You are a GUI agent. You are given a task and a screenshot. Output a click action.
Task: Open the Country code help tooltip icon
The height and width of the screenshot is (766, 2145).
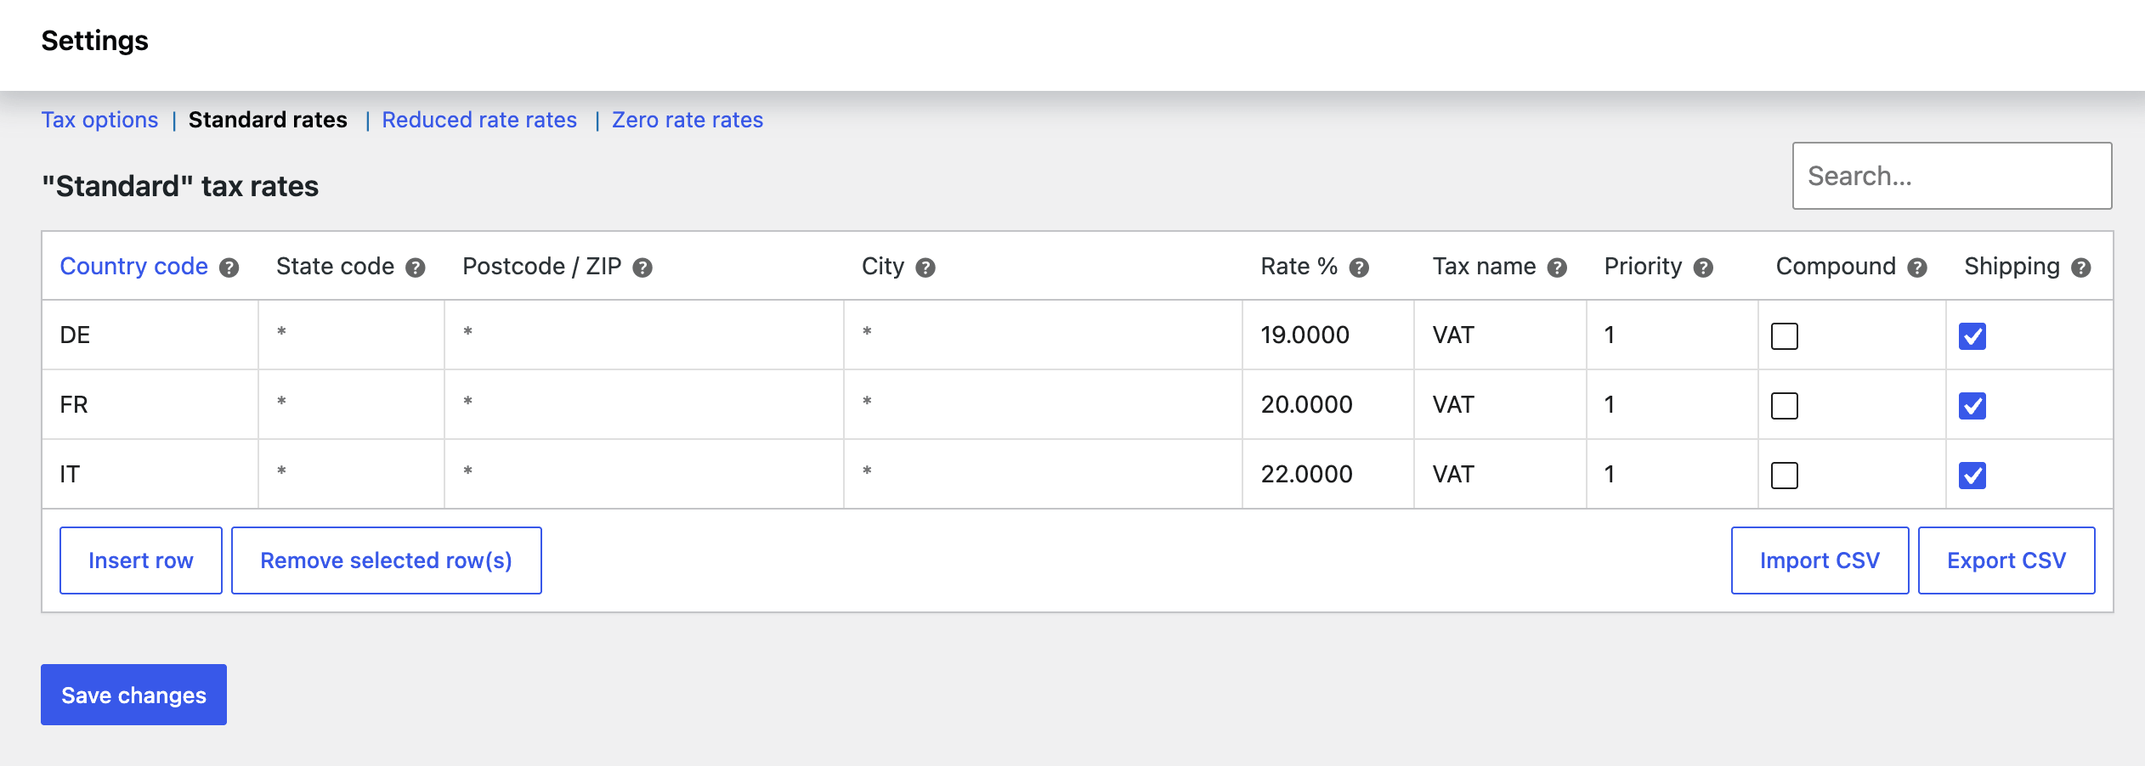point(229,268)
